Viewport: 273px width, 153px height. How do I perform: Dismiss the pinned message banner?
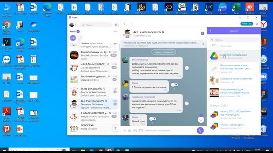pos(203,44)
